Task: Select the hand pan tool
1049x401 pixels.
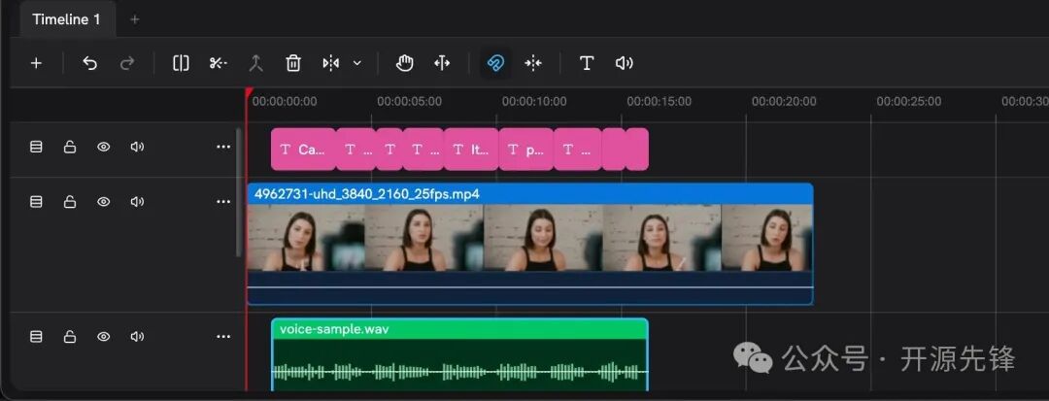Action: [x=404, y=63]
